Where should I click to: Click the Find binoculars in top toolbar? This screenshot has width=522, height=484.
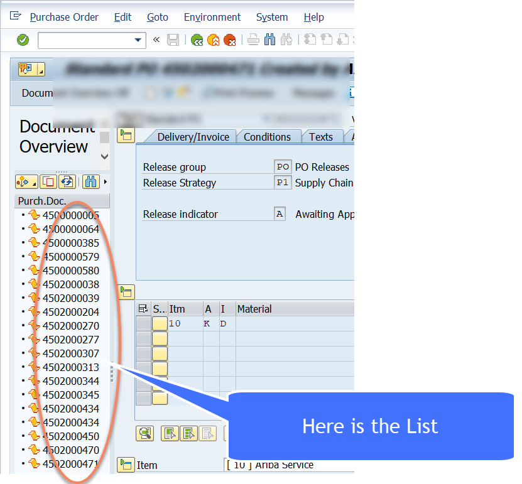point(270,40)
